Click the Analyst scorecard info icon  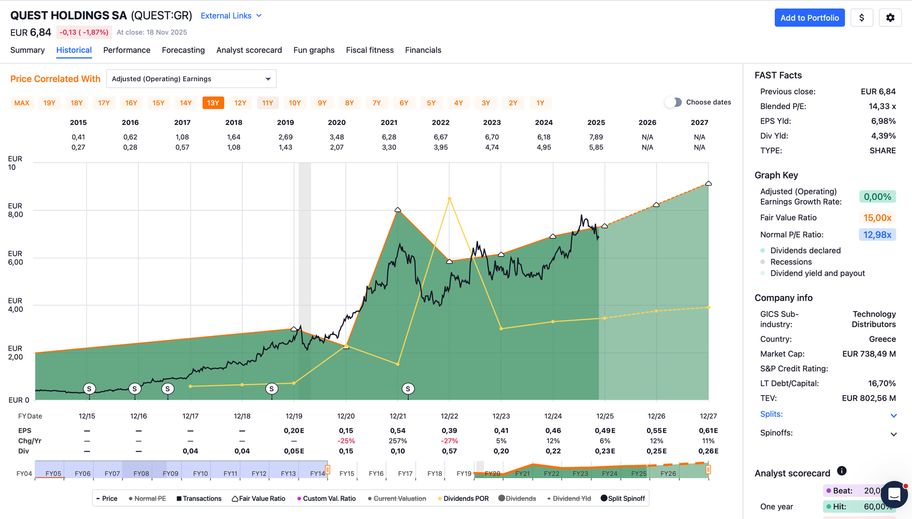[842, 471]
